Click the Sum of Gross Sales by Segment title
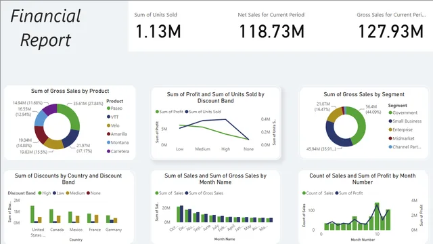Image resolution: width=433 pixels, height=244 pixels. tap(364, 94)
